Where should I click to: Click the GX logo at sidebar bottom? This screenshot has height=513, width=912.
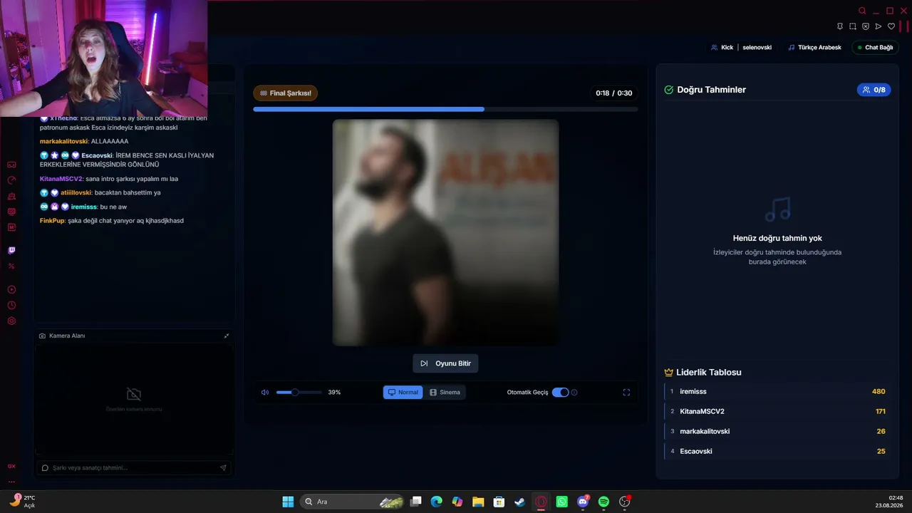(x=11, y=466)
